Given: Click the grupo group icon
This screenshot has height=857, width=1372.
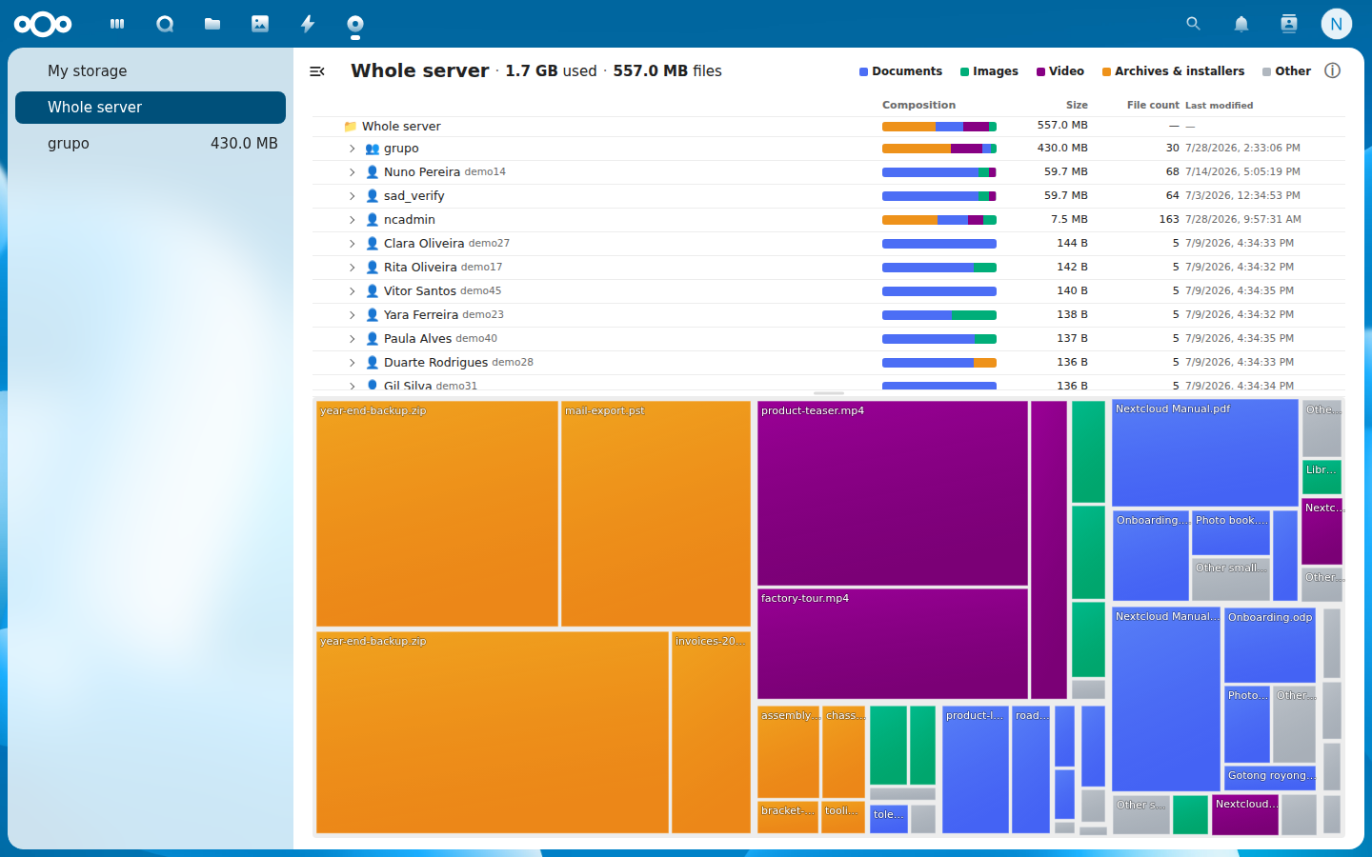Looking at the screenshot, I should click(x=373, y=149).
